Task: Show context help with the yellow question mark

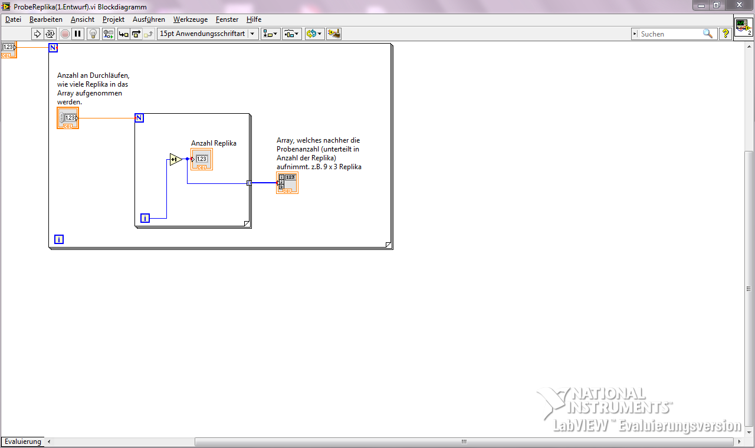Action: pos(726,34)
